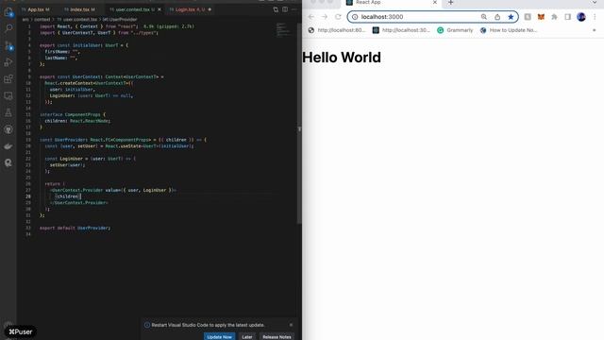The width and height of the screenshot is (604, 340).
Task: Select the React App tab in Chrome
Action: click(391, 3)
